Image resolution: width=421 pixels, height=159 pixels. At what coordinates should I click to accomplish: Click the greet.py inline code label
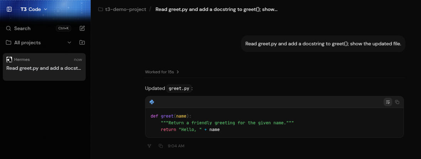point(179,89)
